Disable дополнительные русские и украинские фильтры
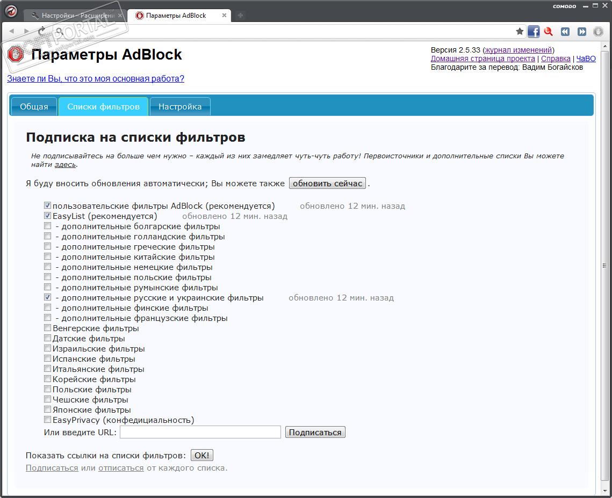The width and height of the screenshot is (612, 498). tap(47, 297)
